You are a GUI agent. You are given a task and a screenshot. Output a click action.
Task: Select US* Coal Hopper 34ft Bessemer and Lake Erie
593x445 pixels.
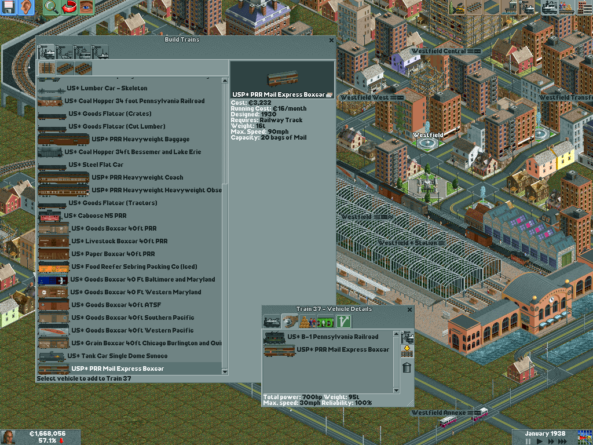tap(129, 152)
